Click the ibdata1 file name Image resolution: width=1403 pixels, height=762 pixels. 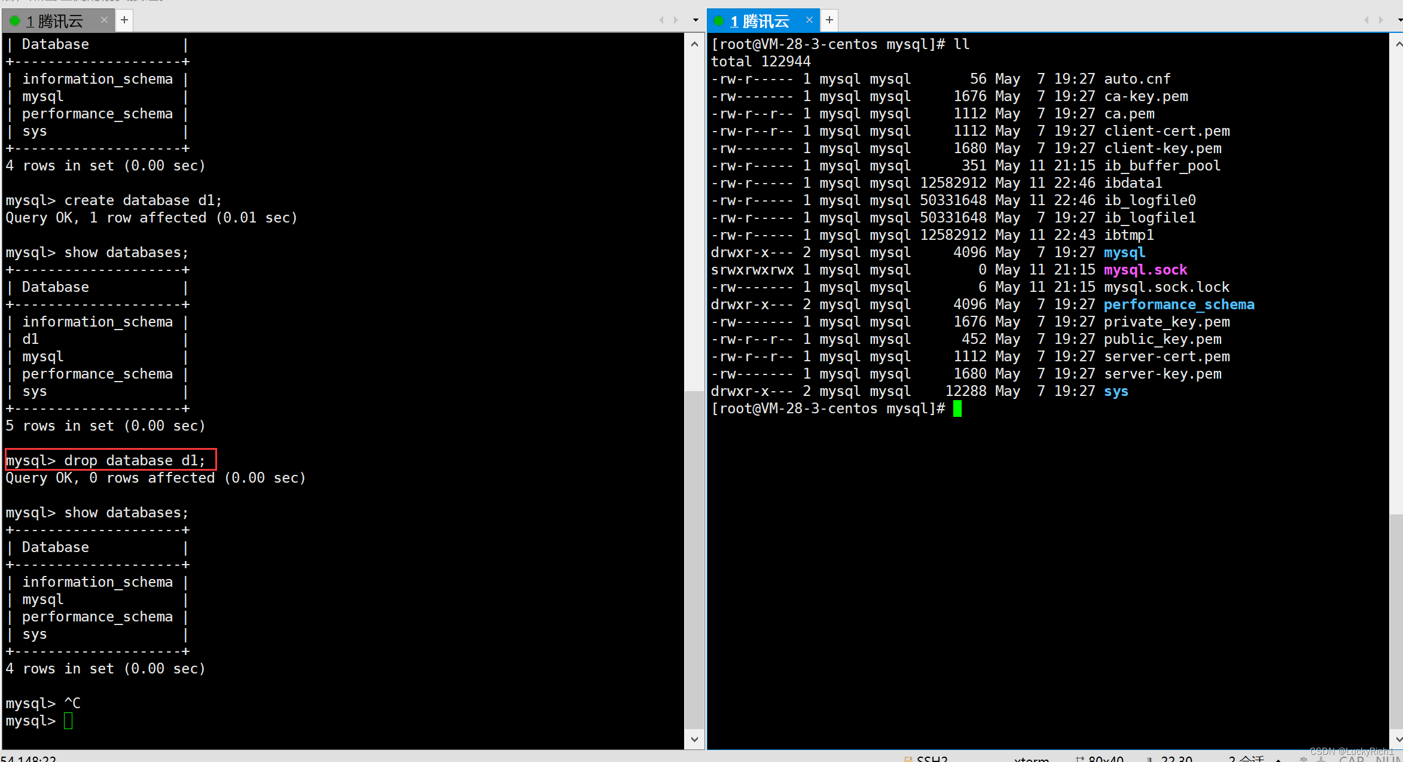pos(1133,184)
